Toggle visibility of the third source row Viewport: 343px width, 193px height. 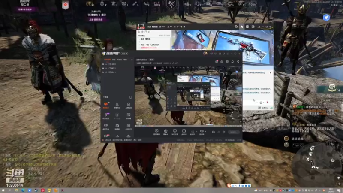point(103,72)
